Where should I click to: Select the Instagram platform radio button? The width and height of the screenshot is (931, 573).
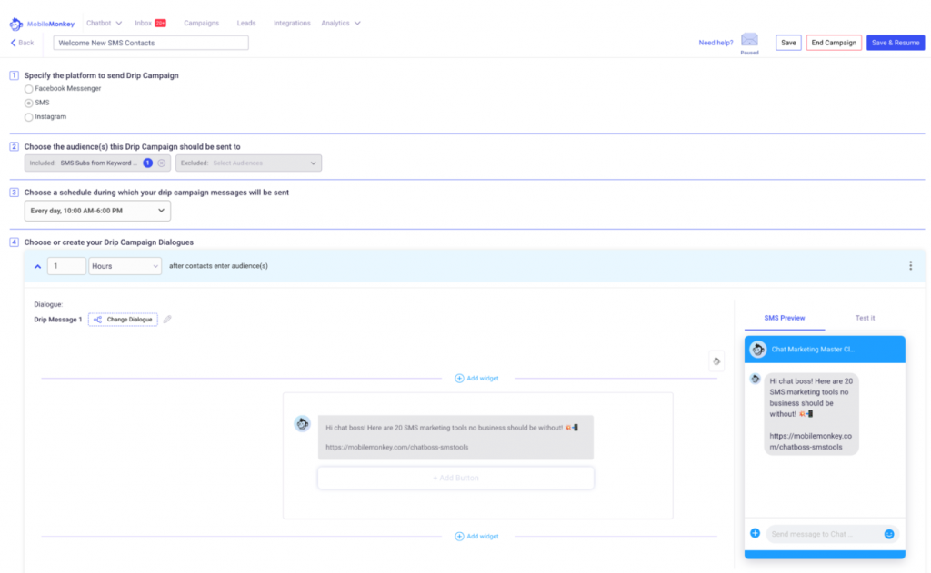coord(28,117)
